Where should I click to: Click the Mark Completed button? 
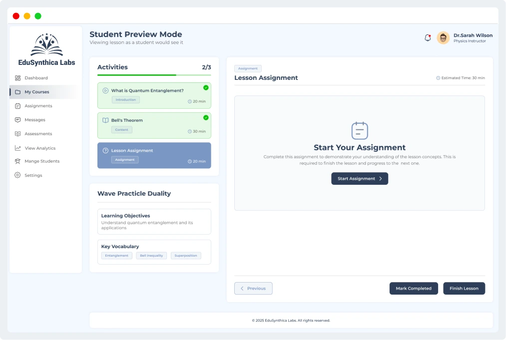point(413,289)
